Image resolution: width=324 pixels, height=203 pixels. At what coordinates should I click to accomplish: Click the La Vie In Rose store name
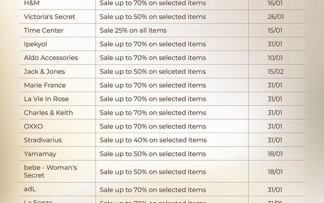(x=46, y=99)
